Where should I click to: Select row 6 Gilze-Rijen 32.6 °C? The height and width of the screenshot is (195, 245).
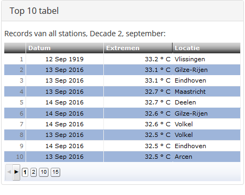click(123, 113)
